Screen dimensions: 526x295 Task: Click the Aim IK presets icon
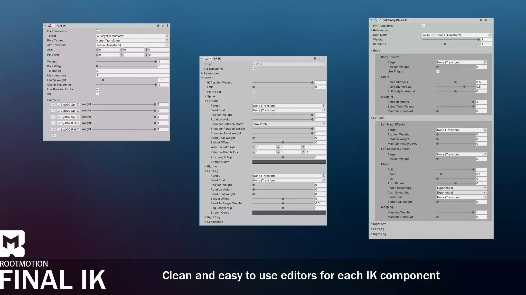point(163,26)
